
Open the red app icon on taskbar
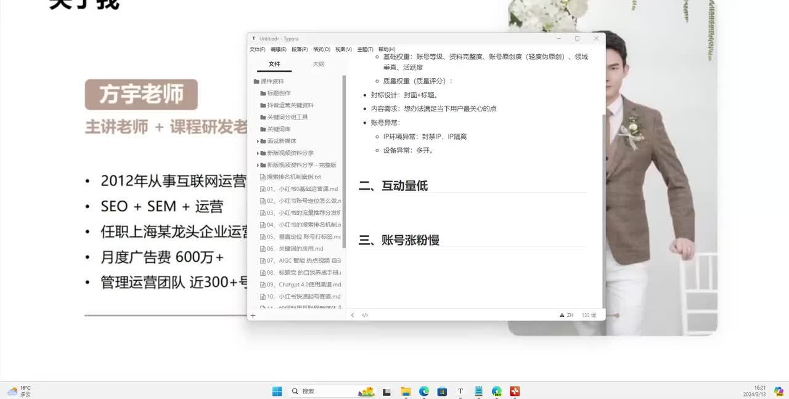click(515, 391)
